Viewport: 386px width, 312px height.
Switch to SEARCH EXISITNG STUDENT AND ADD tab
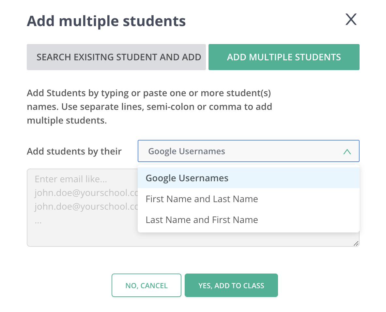tap(116, 57)
